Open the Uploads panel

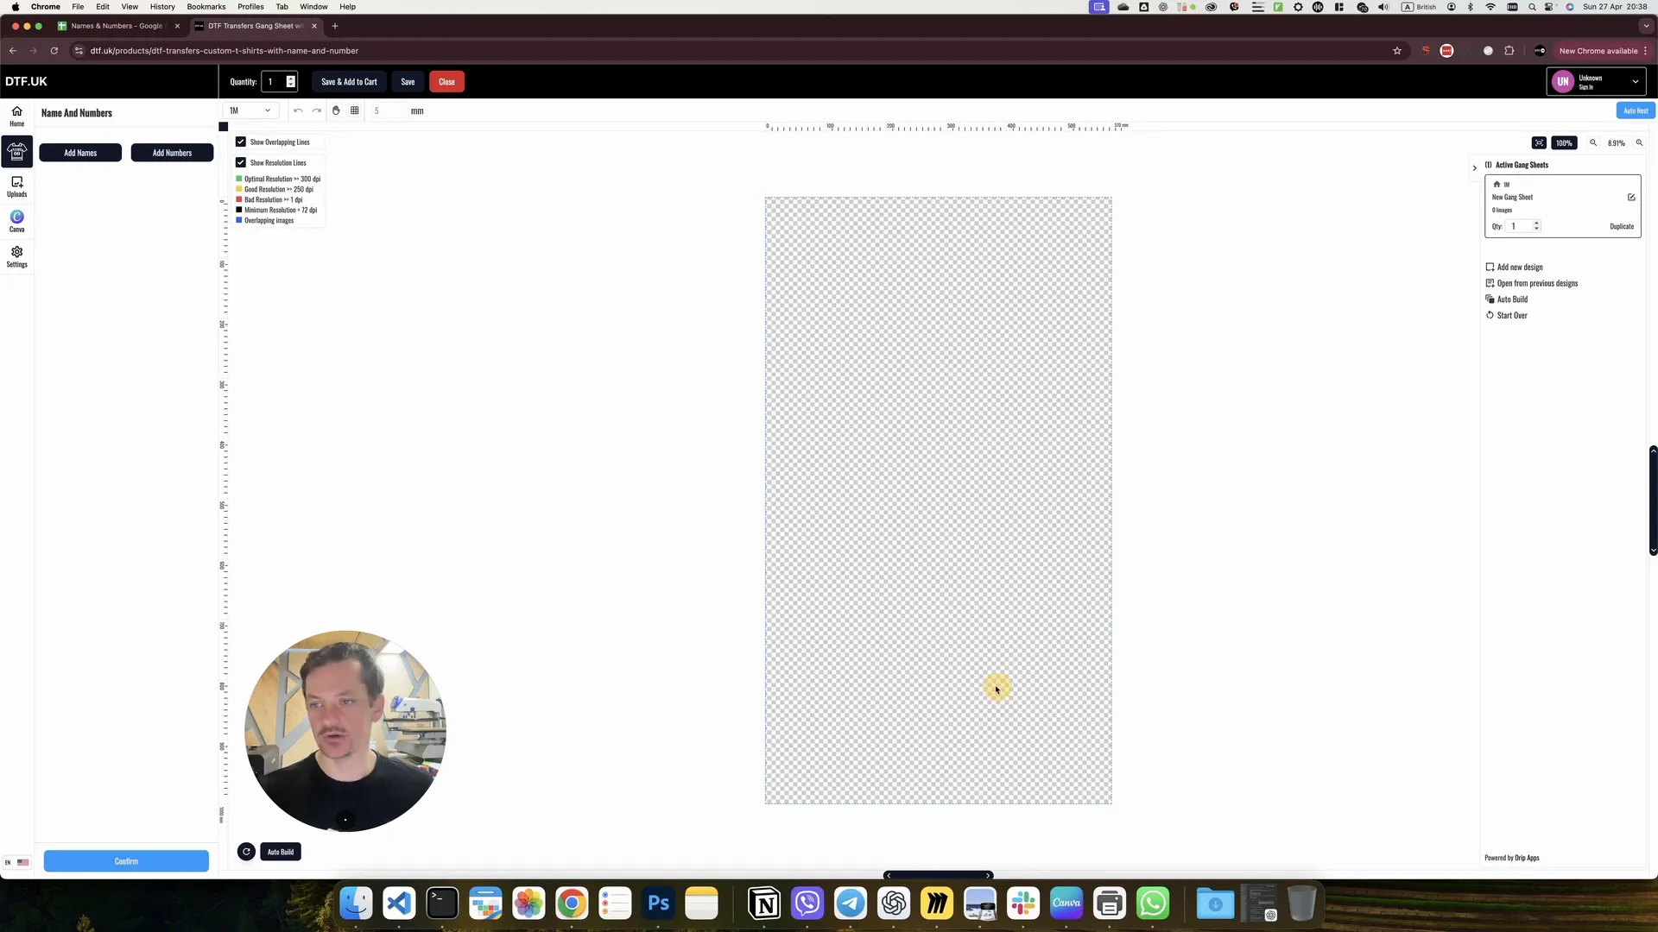point(16,186)
